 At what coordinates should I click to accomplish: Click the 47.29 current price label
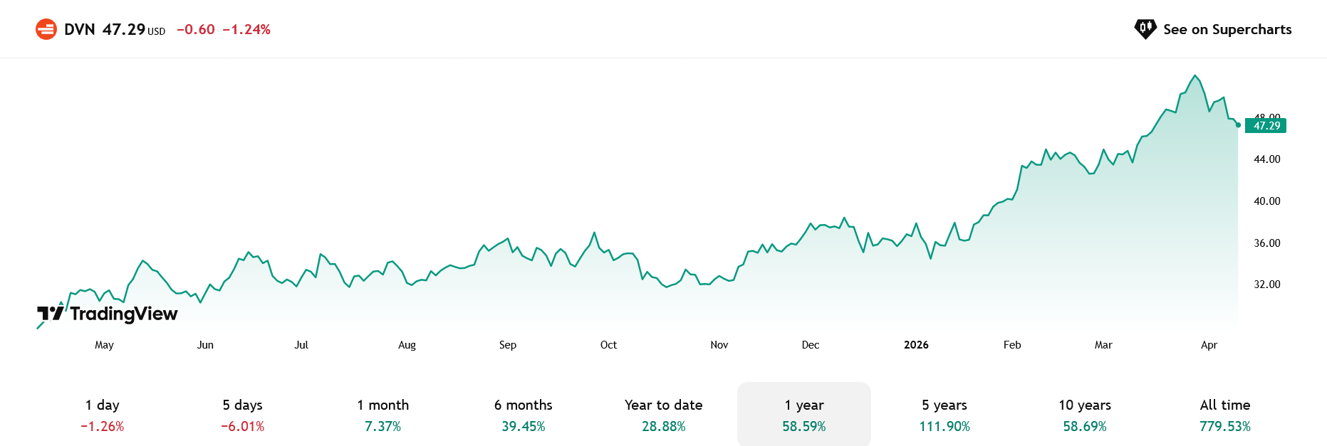1266,126
